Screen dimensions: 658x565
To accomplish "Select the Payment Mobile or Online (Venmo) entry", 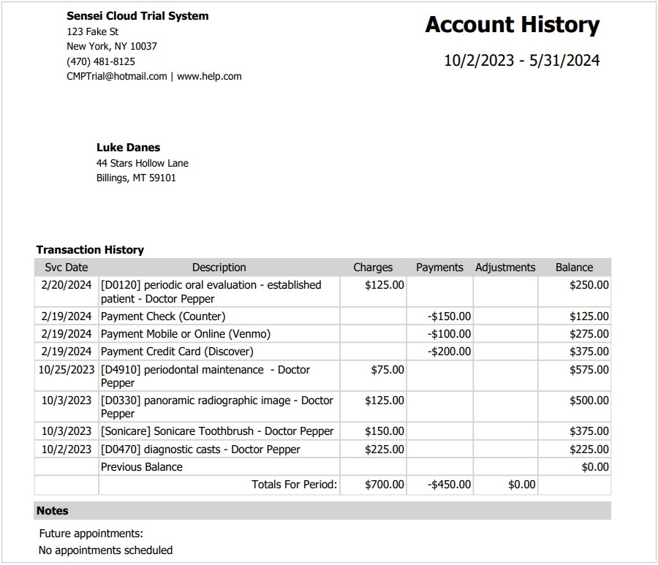I will pyautogui.click(x=186, y=334).
